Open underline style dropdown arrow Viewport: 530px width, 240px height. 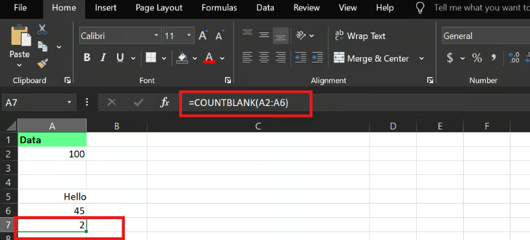pos(133,58)
